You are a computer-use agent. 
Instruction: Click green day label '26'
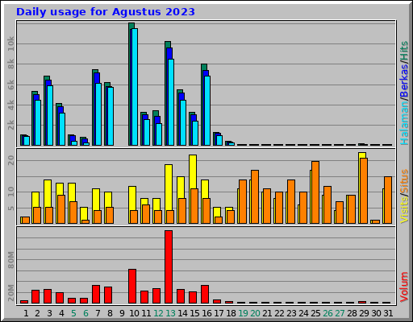327,313
